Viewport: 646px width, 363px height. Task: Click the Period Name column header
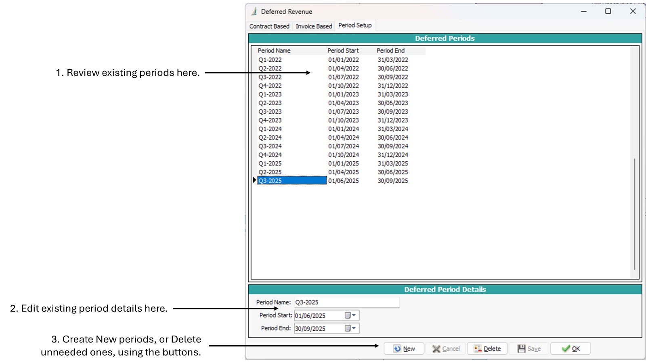pos(274,50)
